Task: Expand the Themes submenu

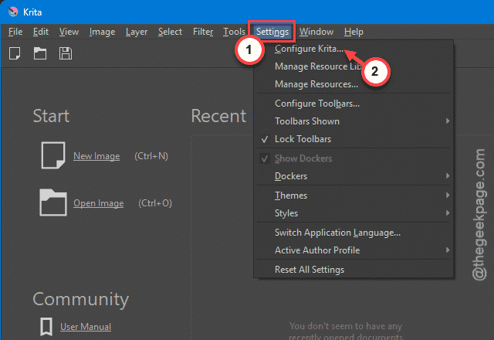Action: click(x=354, y=195)
